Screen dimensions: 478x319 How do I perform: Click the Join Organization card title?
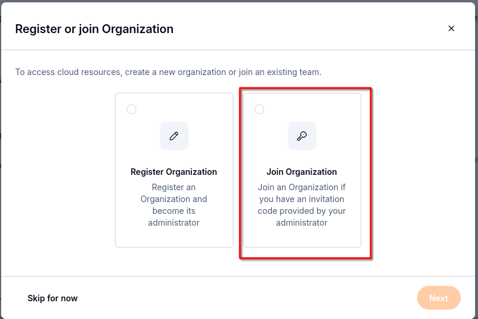302,172
